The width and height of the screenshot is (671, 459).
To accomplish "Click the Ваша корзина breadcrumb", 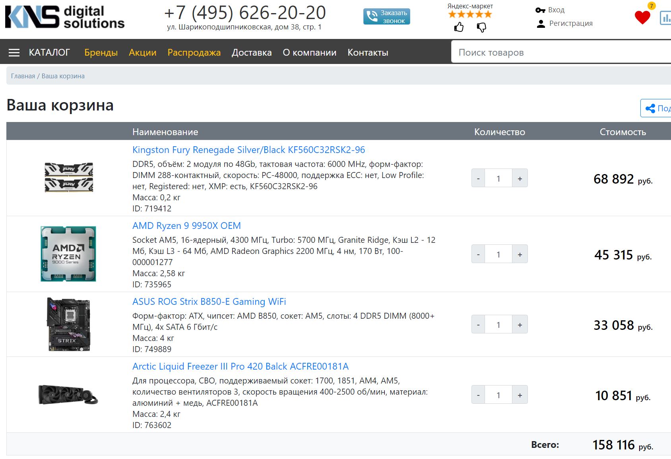I will [63, 76].
